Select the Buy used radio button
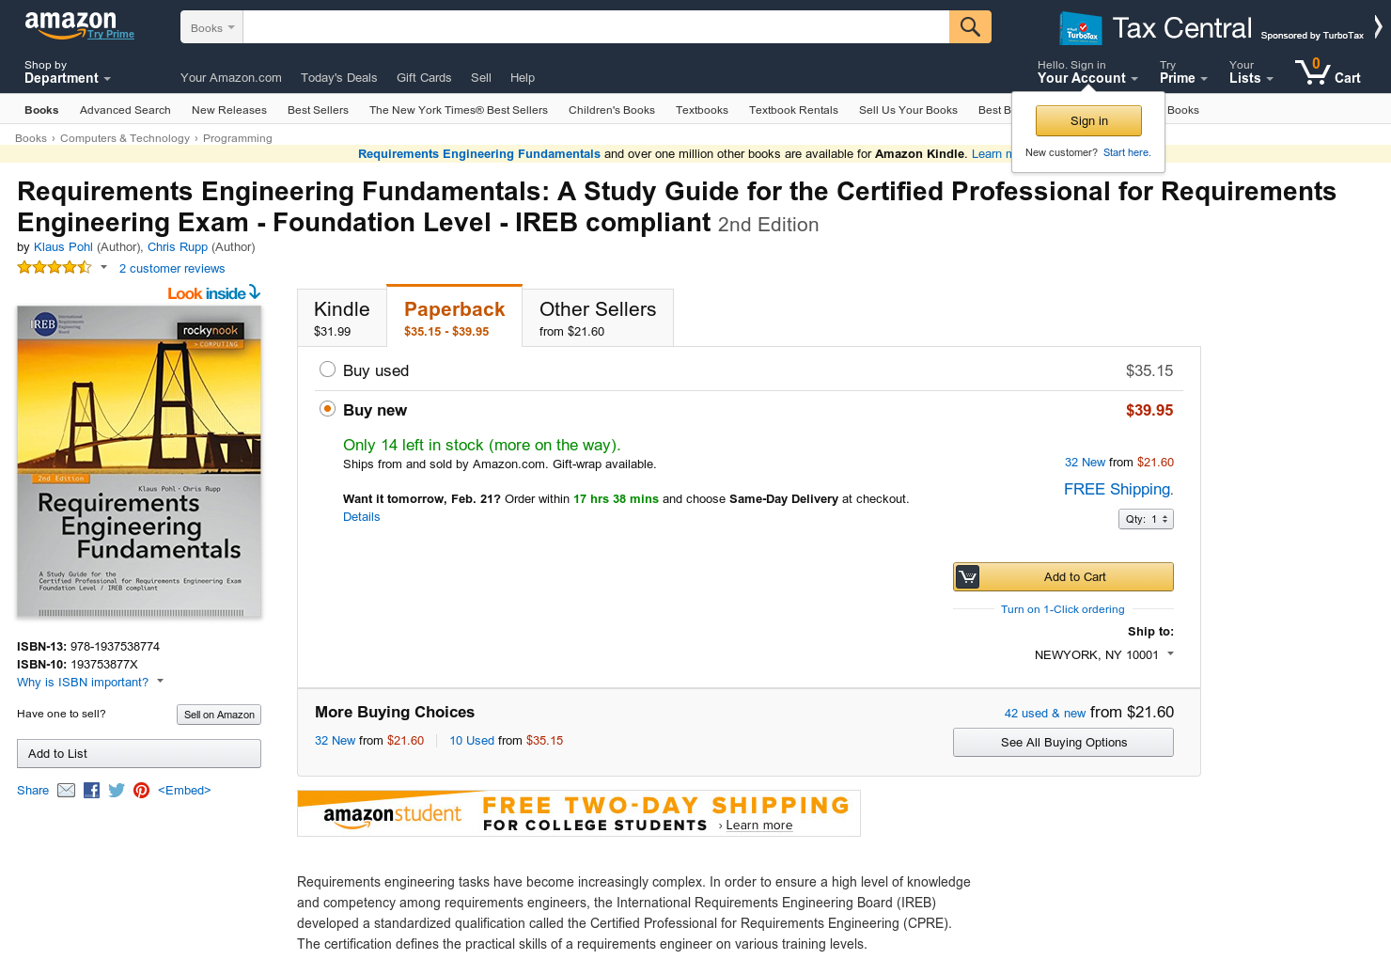The height and width of the screenshot is (975, 1391). coord(327,370)
